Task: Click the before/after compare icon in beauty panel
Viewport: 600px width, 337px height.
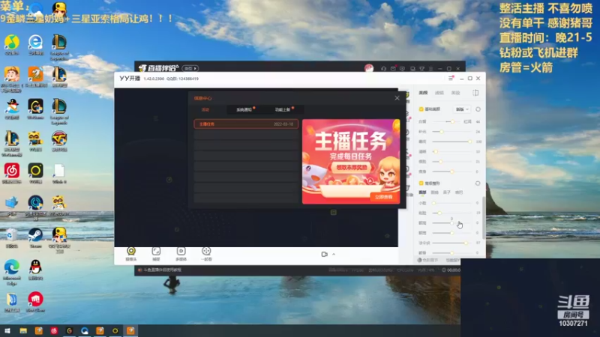Action: (x=475, y=93)
